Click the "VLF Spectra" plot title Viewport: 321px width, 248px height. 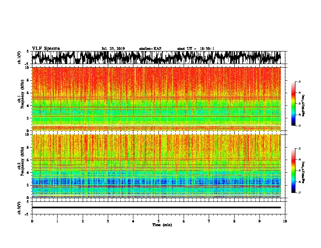click(46, 49)
